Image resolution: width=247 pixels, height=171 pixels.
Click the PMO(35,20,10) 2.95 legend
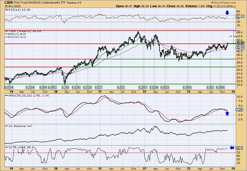(27, 95)
